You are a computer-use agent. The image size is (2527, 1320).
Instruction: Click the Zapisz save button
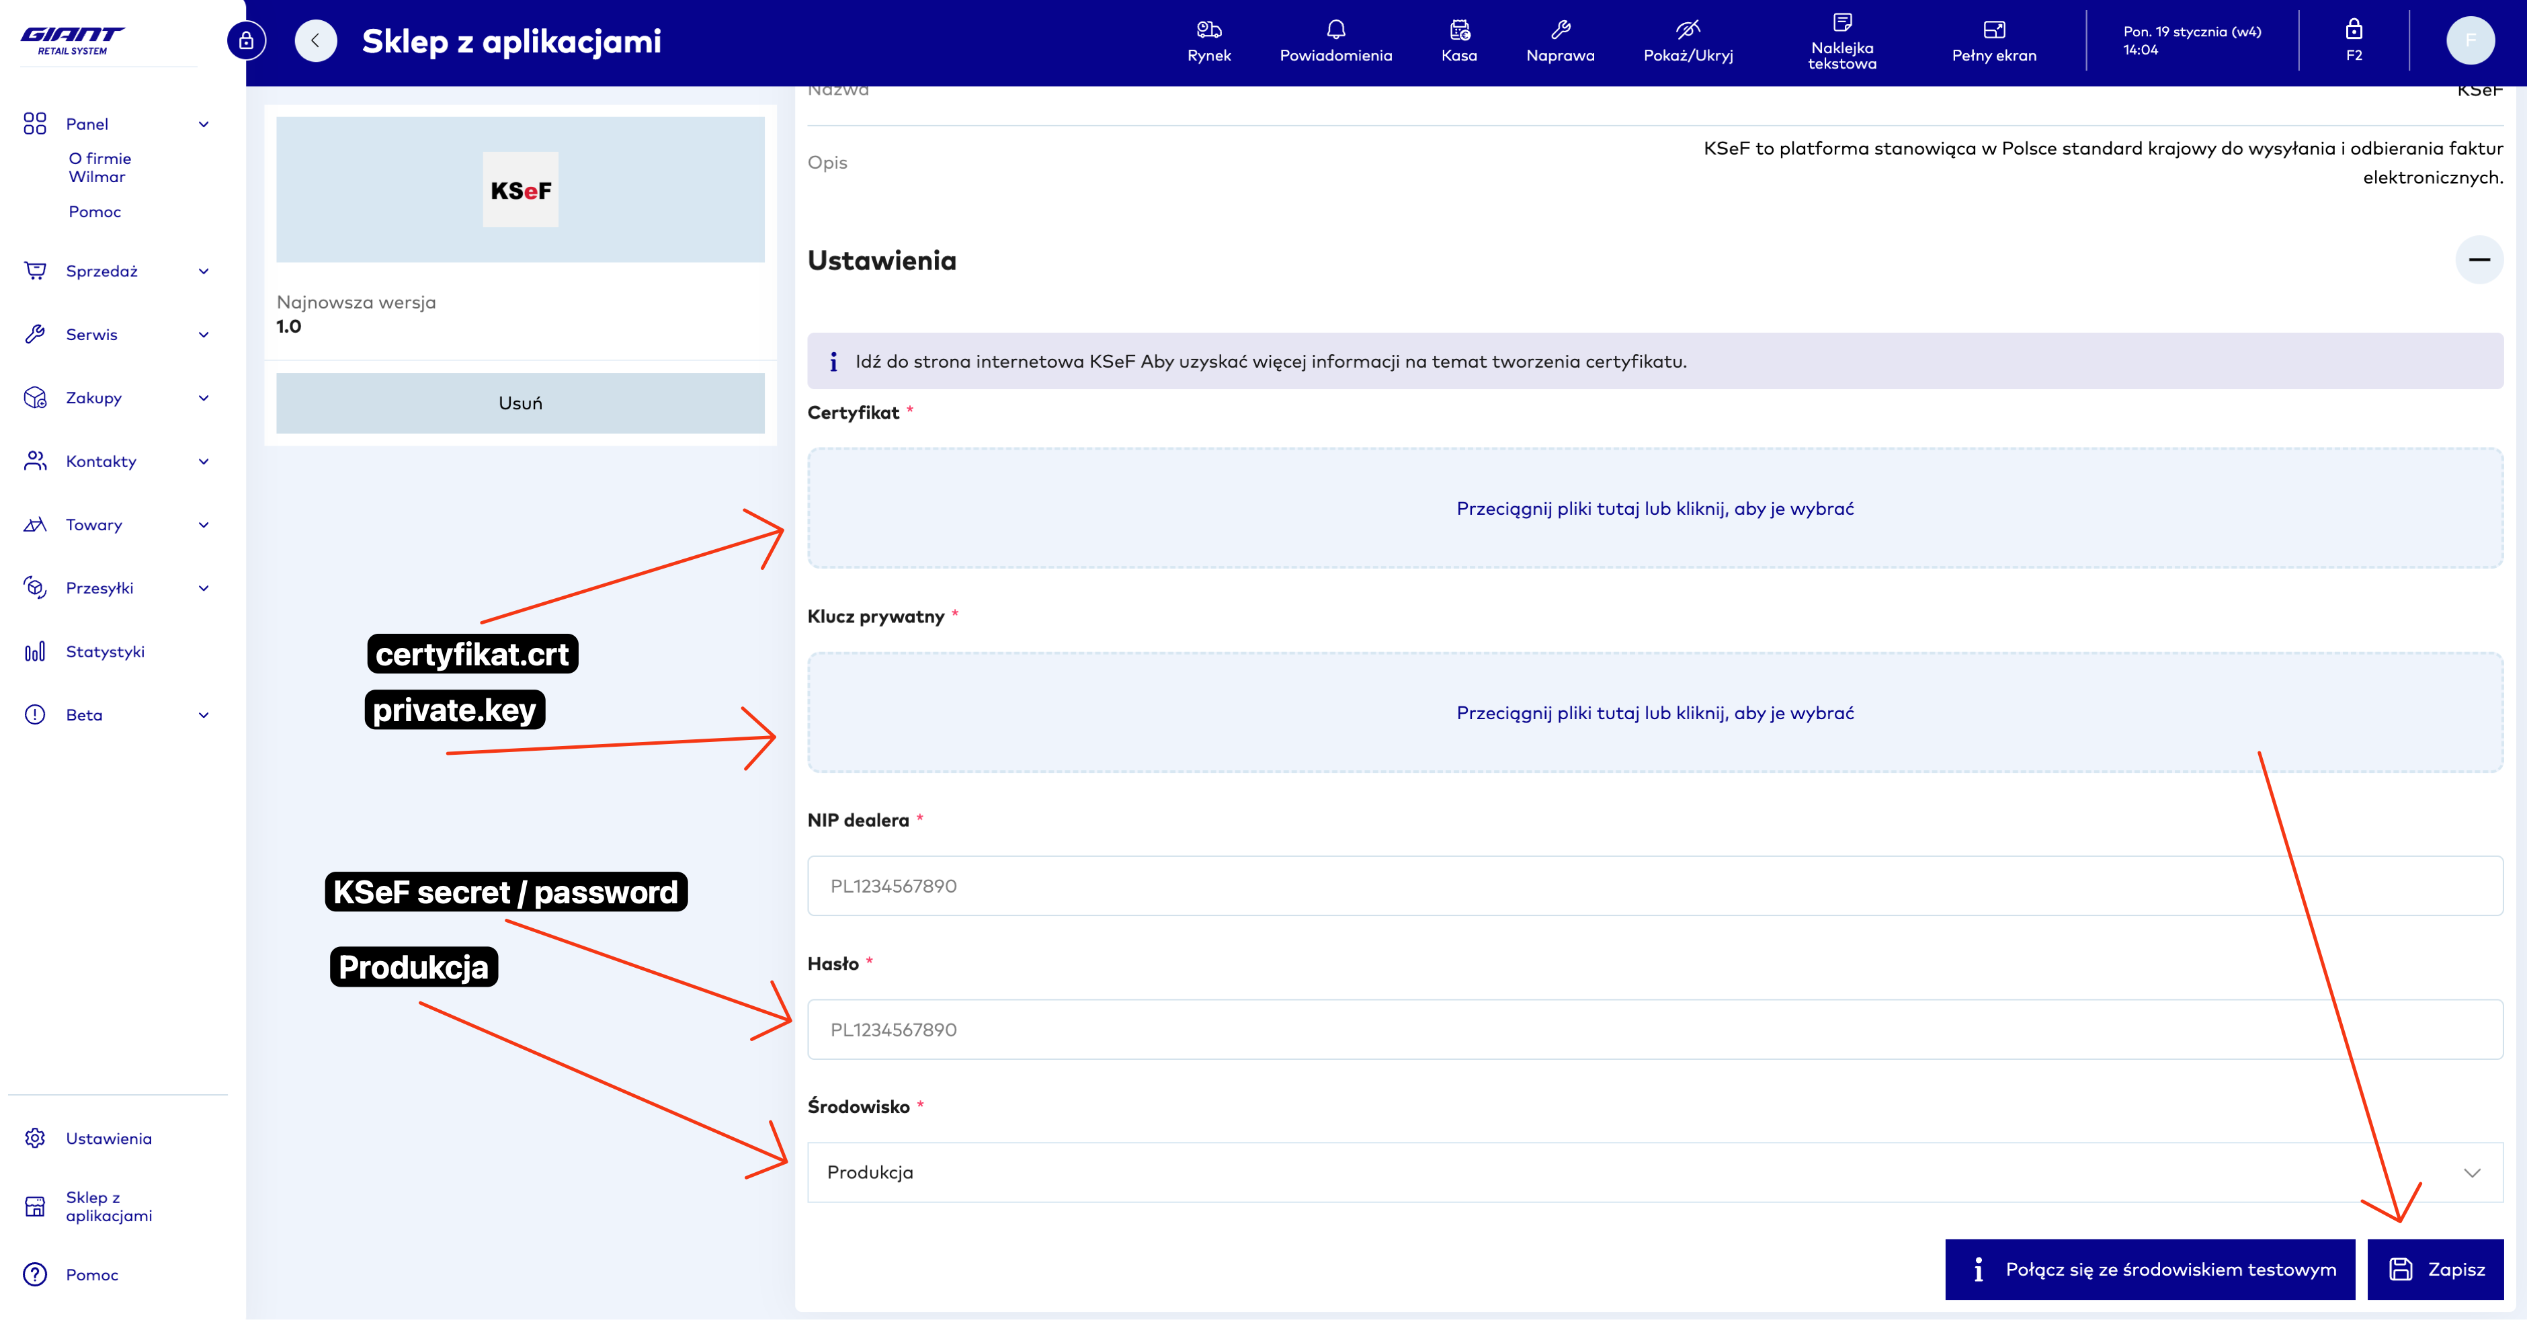2435,1269
